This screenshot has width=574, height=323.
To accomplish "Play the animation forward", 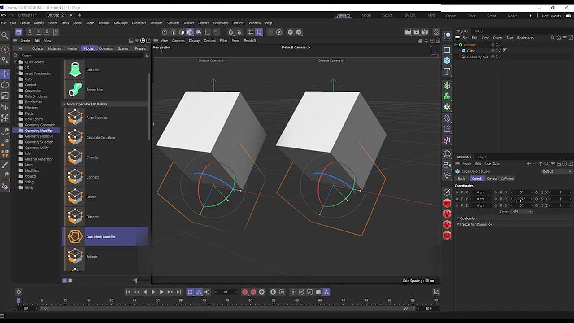I will (153, 292).
